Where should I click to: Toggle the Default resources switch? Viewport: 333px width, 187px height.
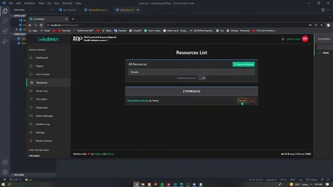click(x=202, y=78)
